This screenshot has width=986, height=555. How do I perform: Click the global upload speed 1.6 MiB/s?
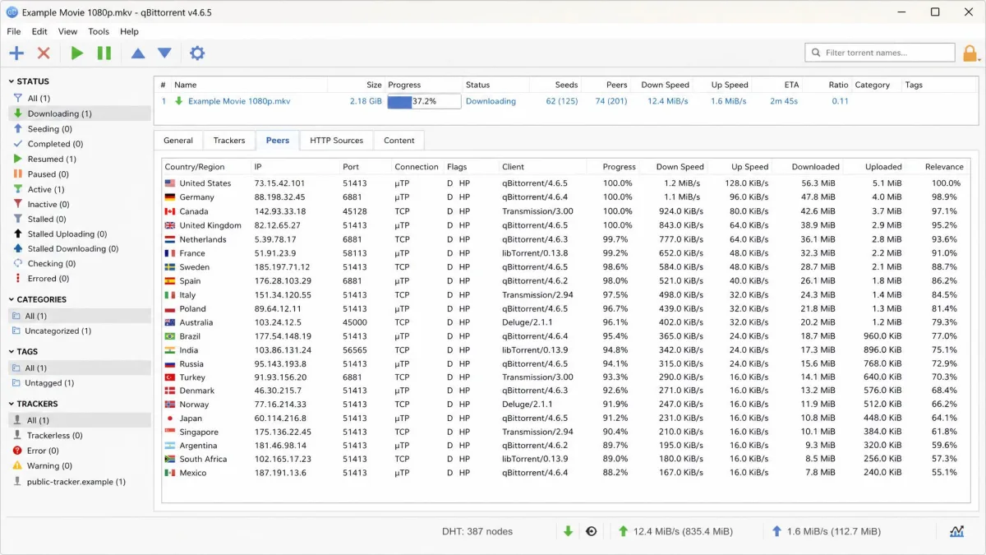(x=825, y=531)
